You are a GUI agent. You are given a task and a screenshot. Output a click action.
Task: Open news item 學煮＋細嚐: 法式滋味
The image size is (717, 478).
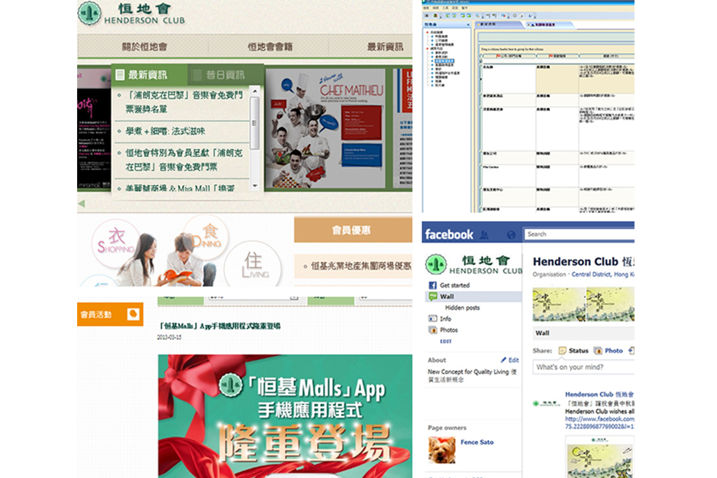(x=166, y=131)
